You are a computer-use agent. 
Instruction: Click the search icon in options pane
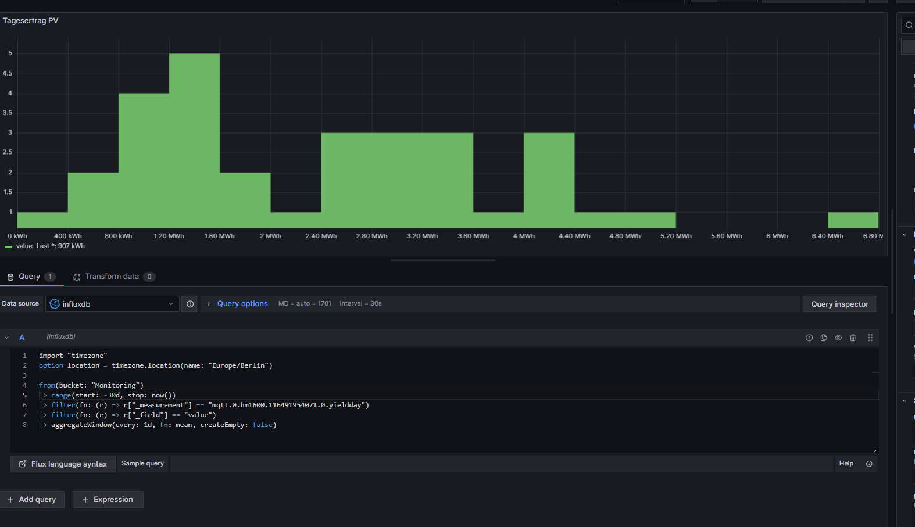909,26
